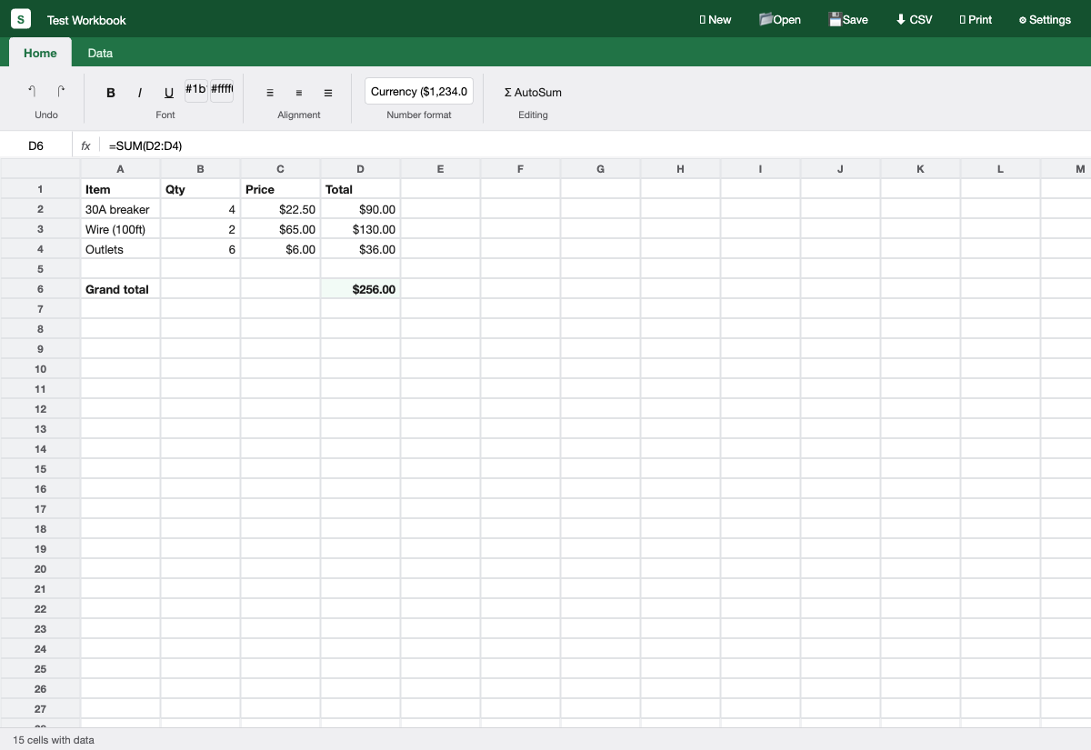This screenshot has width=1091, height=750.
Task: Open the text color field #1b
Action: [x=195, y=90]
